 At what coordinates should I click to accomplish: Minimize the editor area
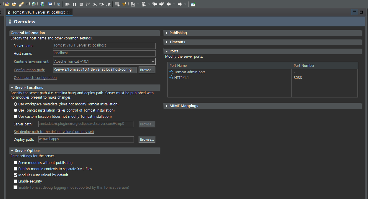click(x=354, y=12)
